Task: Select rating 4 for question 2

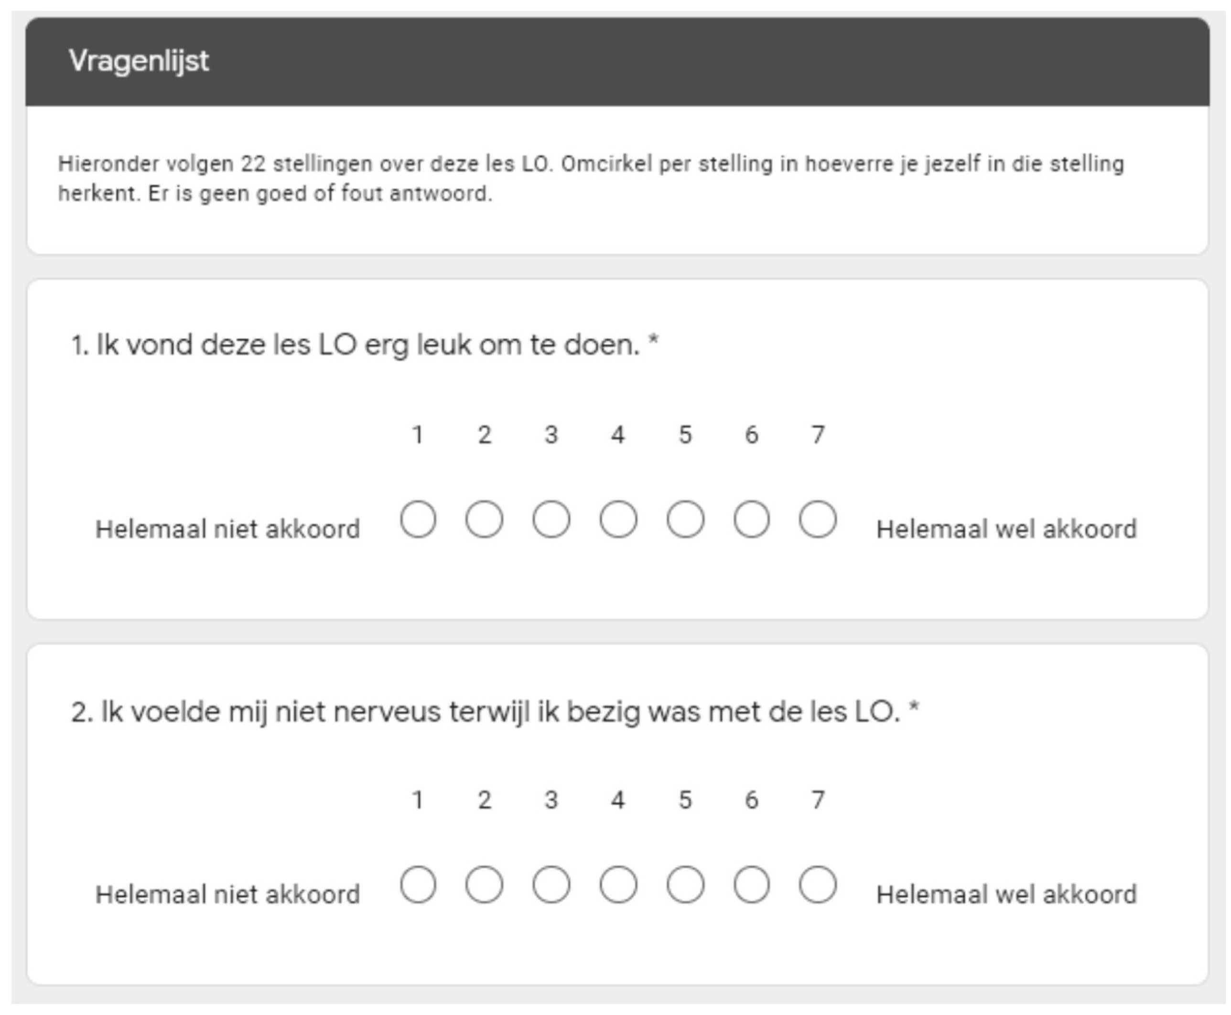Action: 618,885
